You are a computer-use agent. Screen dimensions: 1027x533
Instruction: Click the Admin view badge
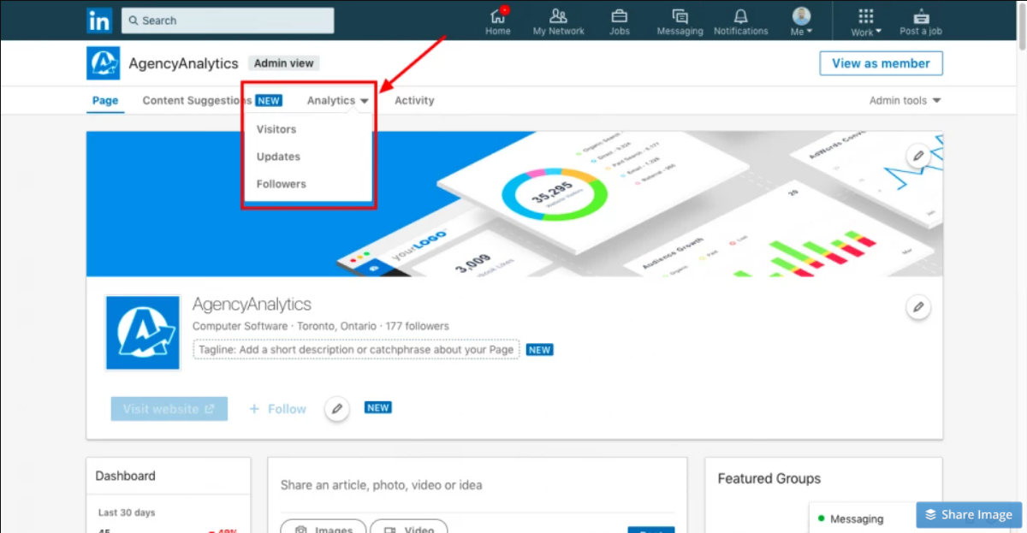coord(284,63)
